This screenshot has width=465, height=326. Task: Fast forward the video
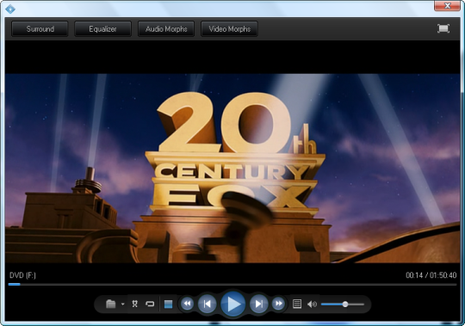[278, 304]
